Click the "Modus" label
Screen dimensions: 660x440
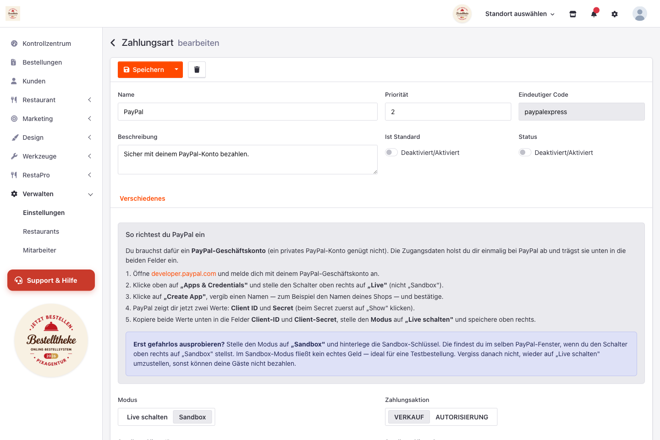click(127, 400)
